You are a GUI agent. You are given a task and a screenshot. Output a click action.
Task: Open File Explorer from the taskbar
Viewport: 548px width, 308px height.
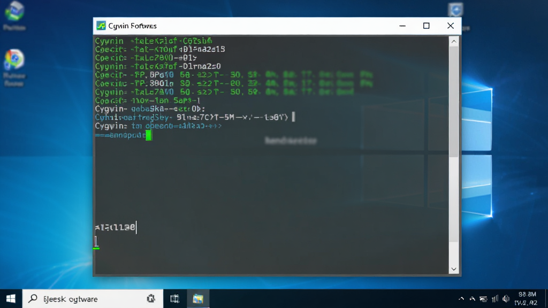point(198,298)
